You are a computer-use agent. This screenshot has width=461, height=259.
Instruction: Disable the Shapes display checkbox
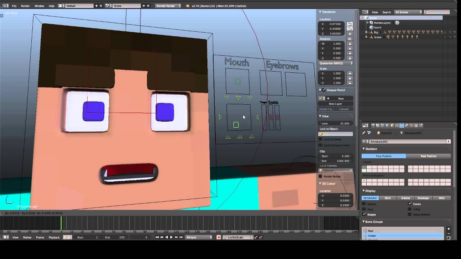pyautogui.click(x=364, y=214)
